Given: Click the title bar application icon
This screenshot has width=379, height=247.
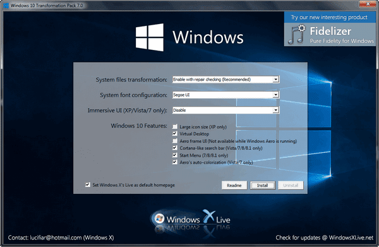Looking at the screenshot, I should (6, 5).
